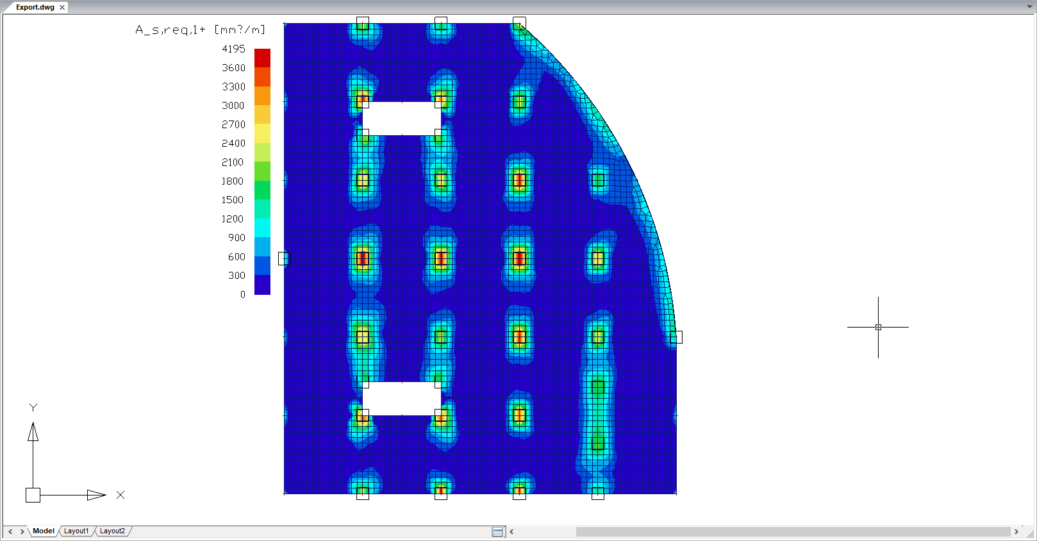Click the dark blue 0 legend swatch
Viewport: 1037px width, 541px height.
(262, 285)
